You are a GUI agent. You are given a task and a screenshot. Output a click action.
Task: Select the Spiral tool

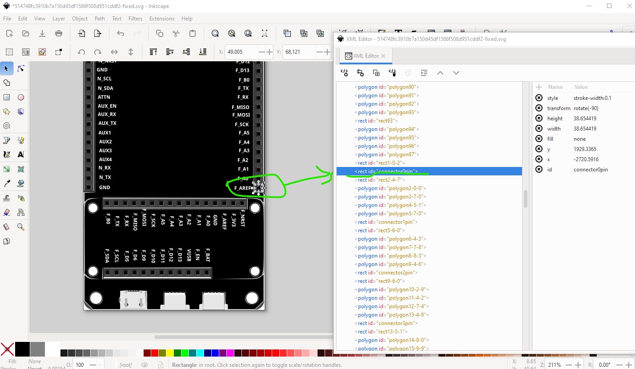(x=7, y=126)
